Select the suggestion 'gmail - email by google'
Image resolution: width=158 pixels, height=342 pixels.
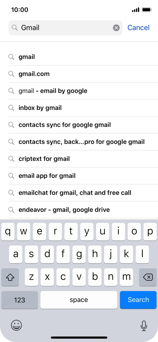53,91
